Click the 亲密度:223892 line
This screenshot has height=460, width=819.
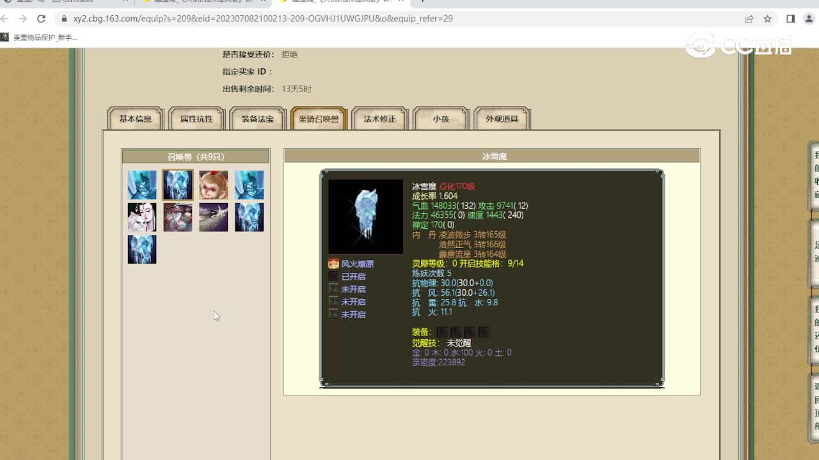pyautogui.click(x=439, y=362)
